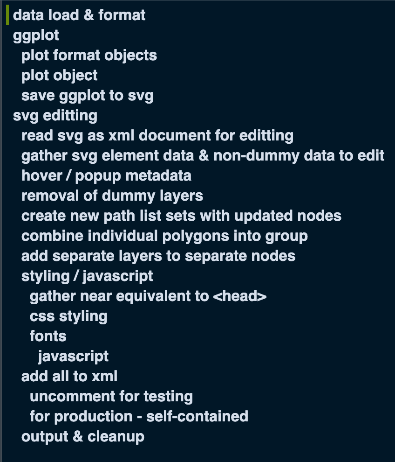
Task: Click the 'css styling' outline entry
Action: coord(68,316)
